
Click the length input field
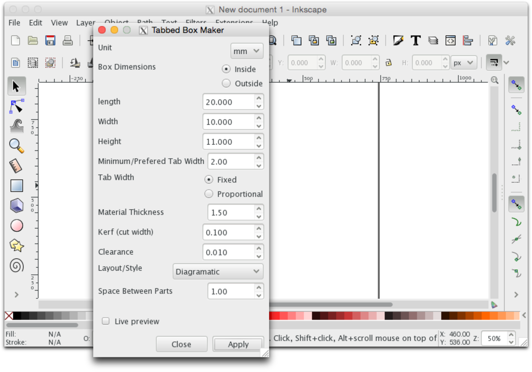point(229,102)
